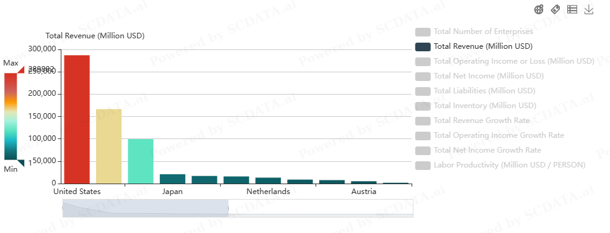This screenshot has height=233, width=610.
Task: Click the legend swatch for Total Revenue
Action: [423, 46]
